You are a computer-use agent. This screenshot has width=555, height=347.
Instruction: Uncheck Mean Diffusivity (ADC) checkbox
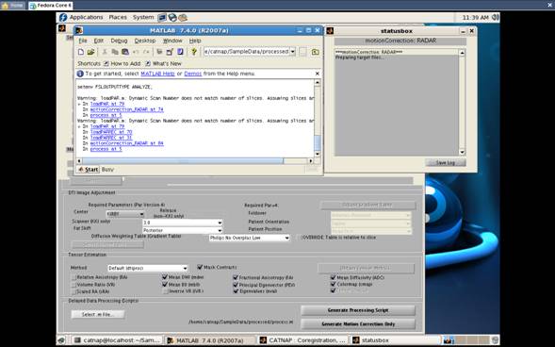(333, 277)
